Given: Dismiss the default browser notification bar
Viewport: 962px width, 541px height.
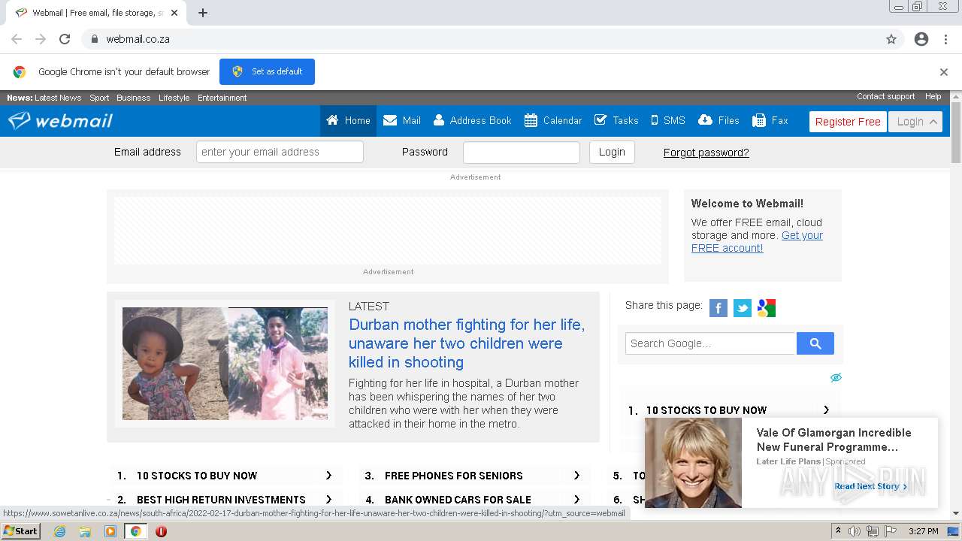Looking at the screenshot, I should [x=944, y=72].
